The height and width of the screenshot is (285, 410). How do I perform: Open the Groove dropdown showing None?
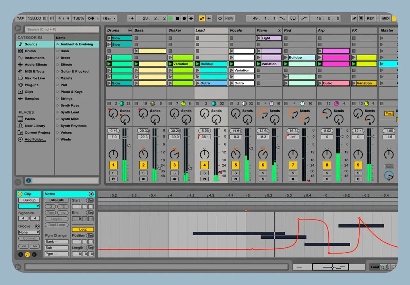click(29, 232)
